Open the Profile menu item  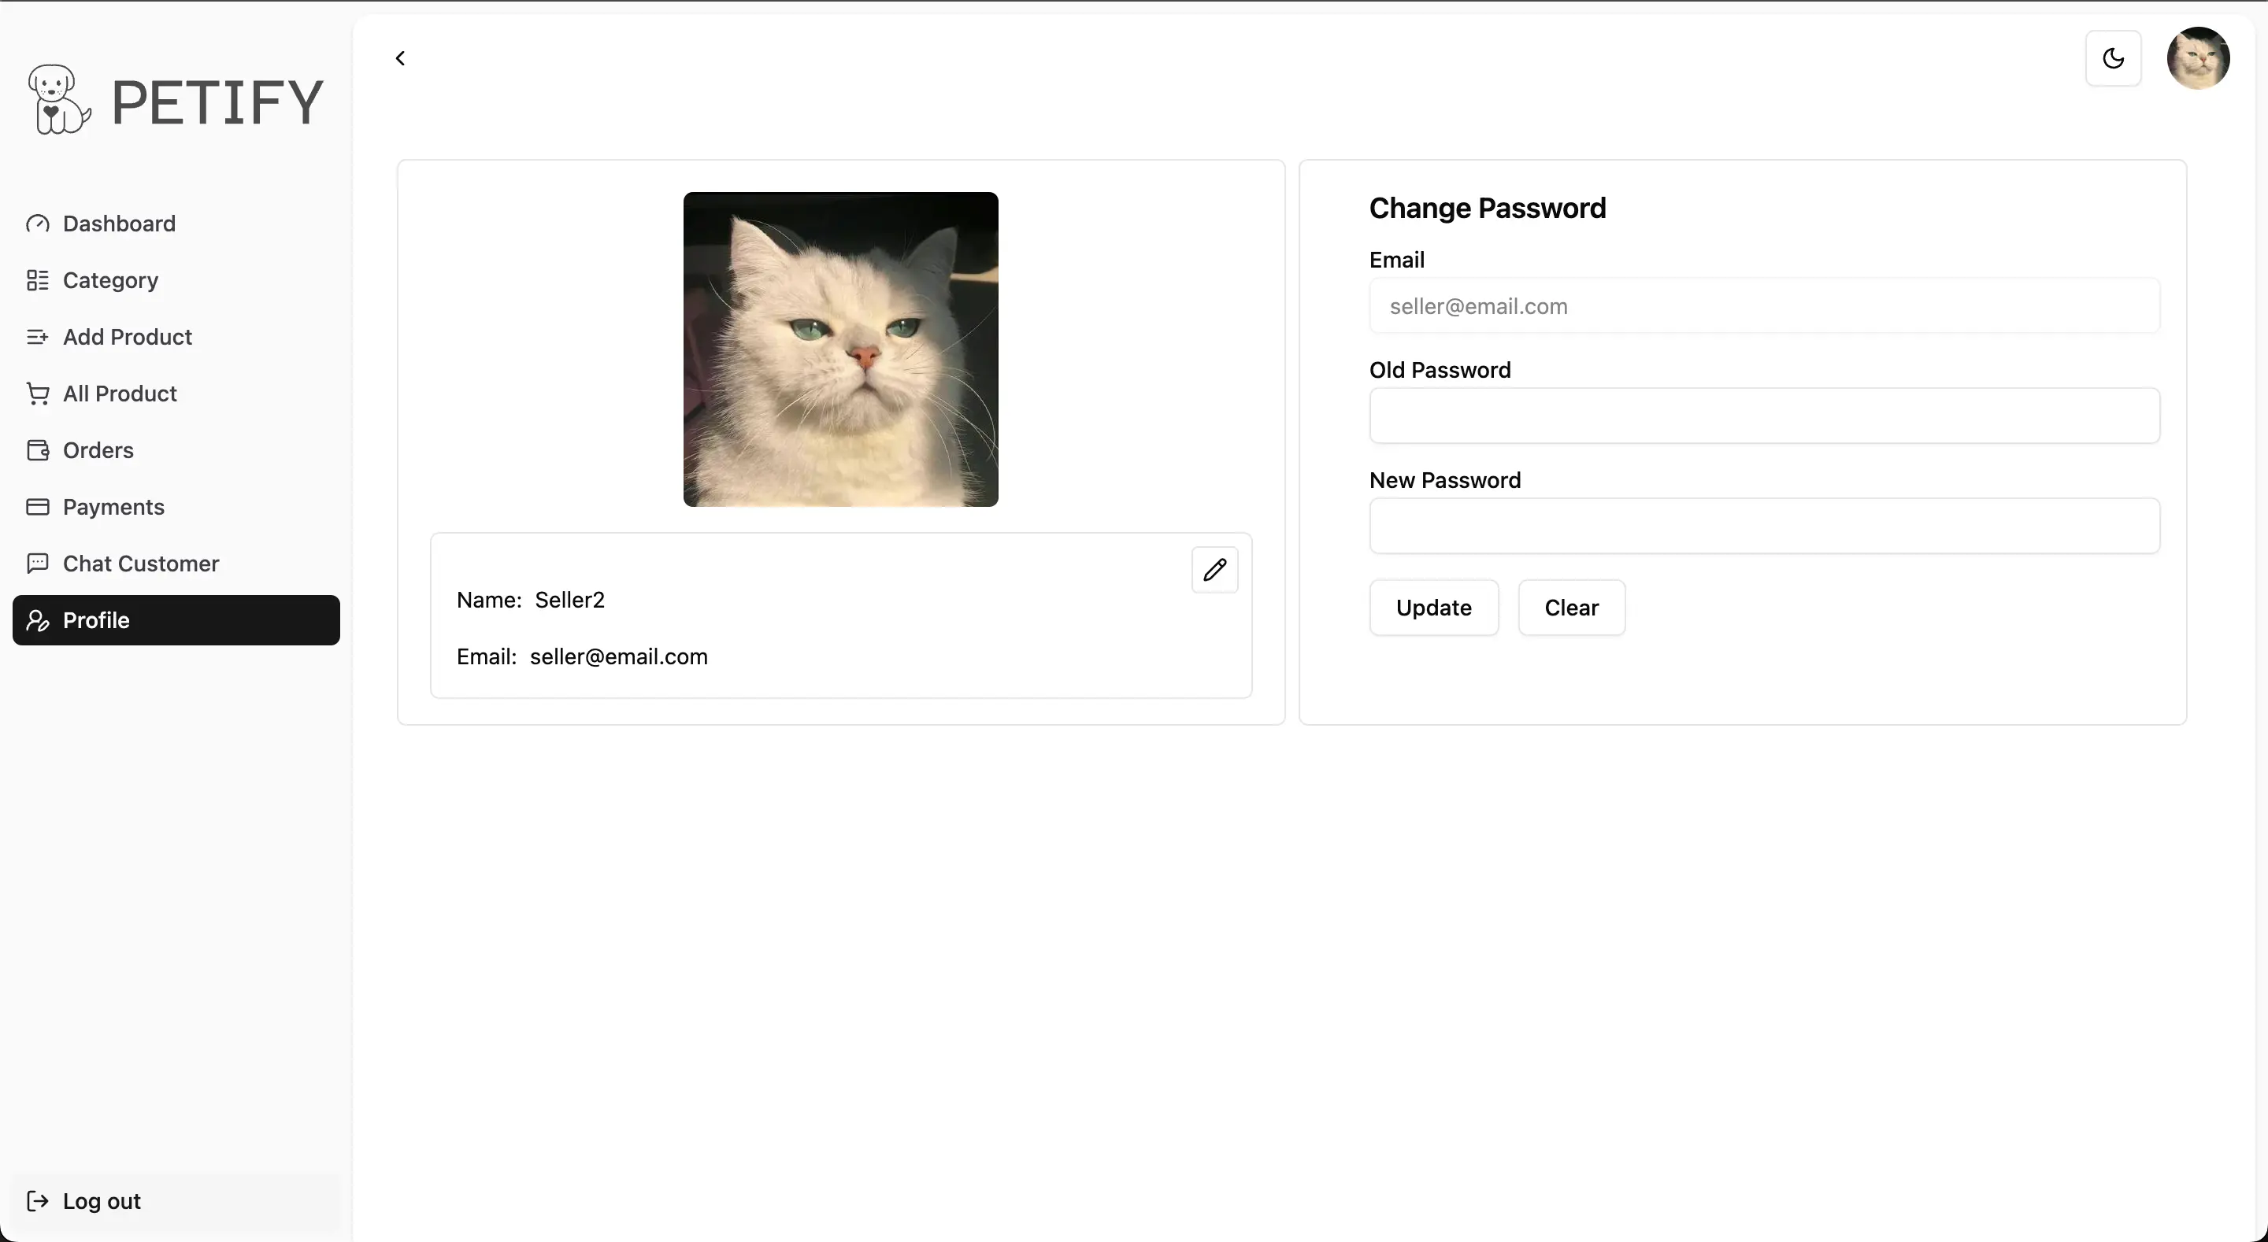click(x=176, y=620)
